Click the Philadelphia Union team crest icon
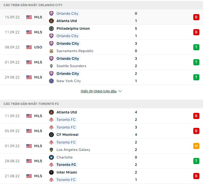The image size is (204, 184). 51,29
